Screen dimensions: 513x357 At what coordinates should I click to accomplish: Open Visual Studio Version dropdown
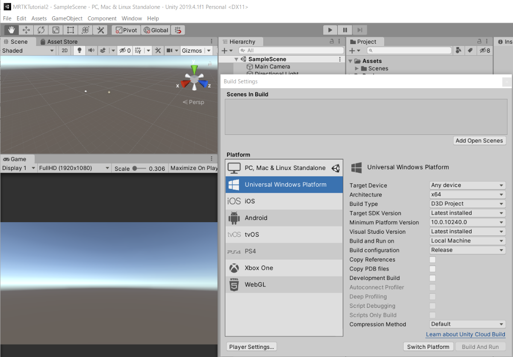(x=468, y=232)
